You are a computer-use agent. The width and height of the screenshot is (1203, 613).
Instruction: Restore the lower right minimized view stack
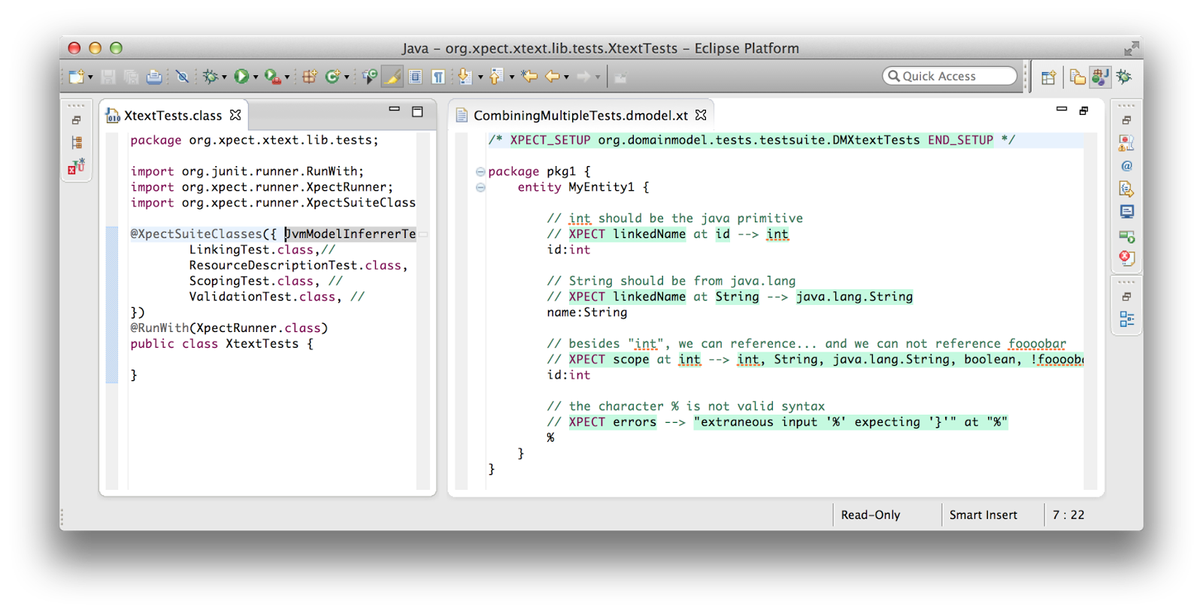point(1126,297)
